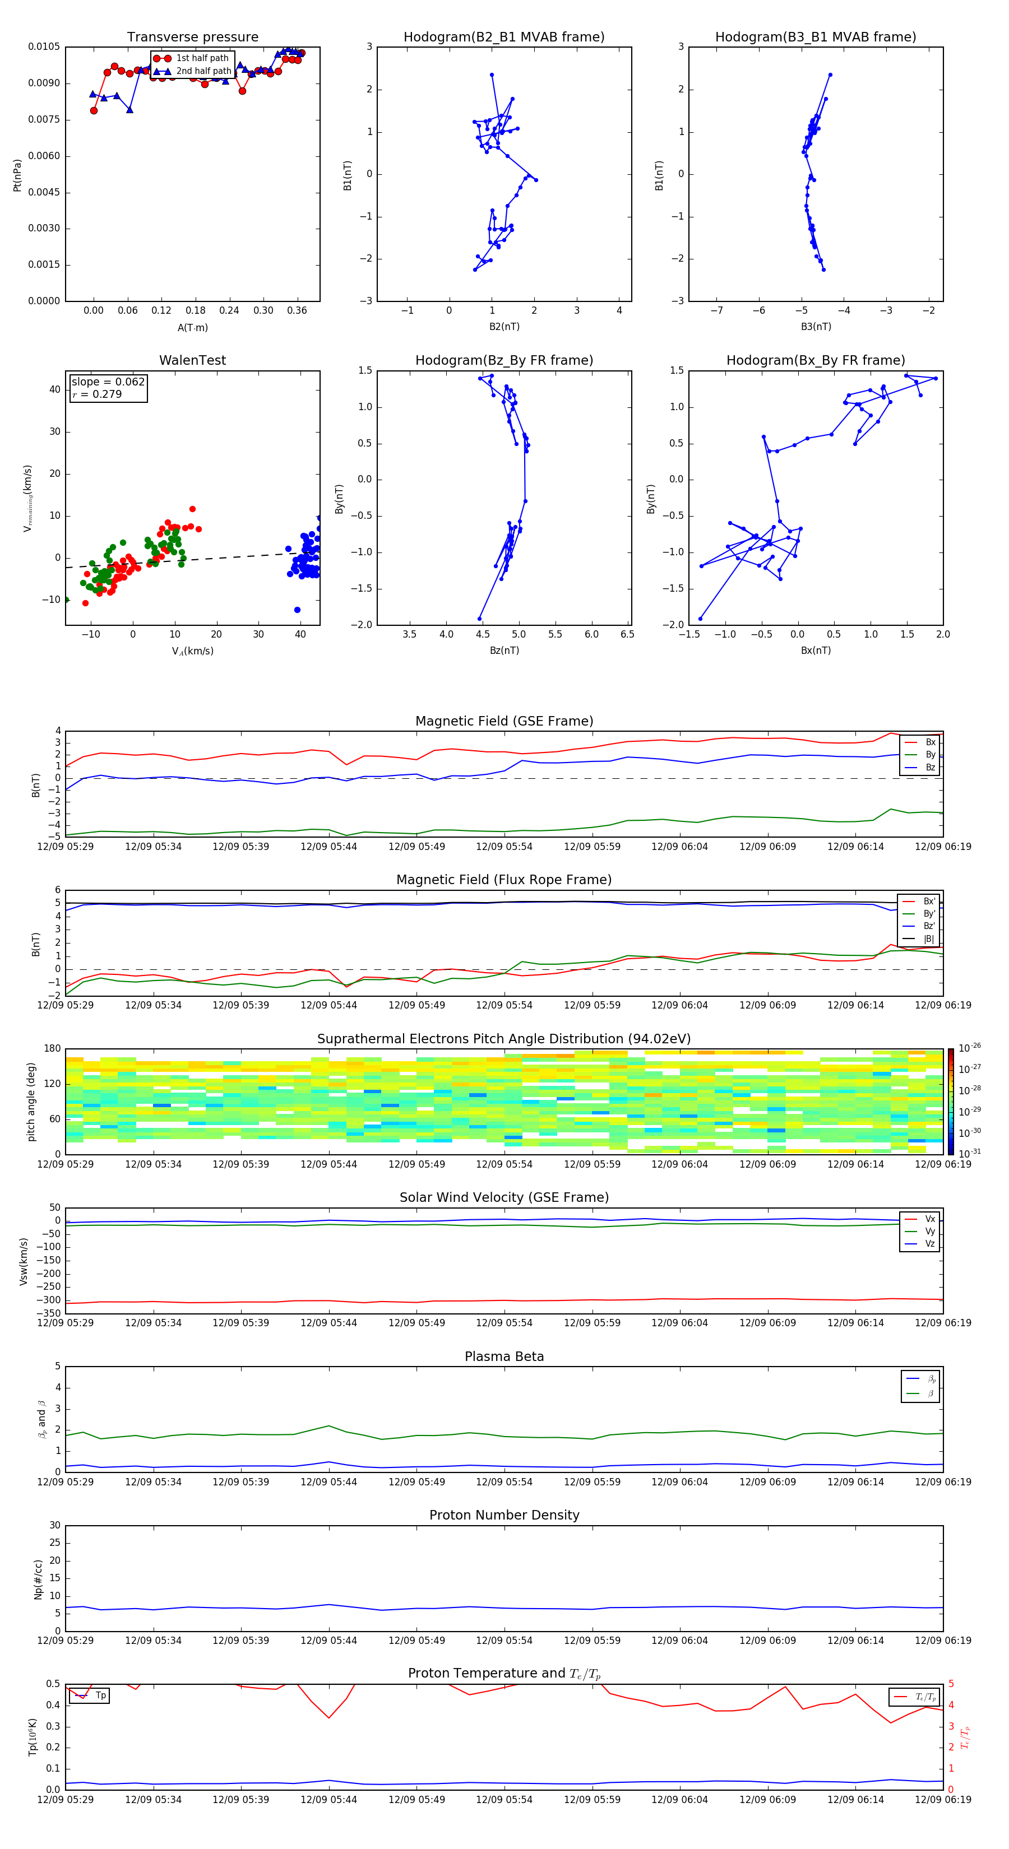1009x1849 pixels.
Task: Click the "pitch angle (deg)" y-axis label
Action: point(31,1102)
